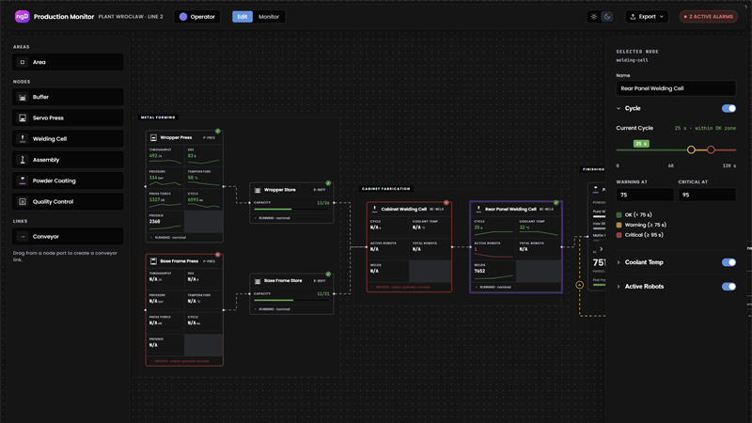752x423 pixels.
Task: Click the Warning At value field
Action: point(645,195)
